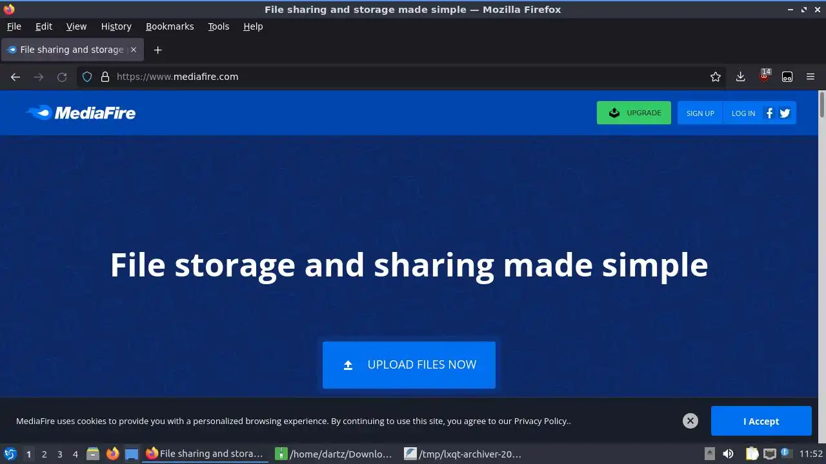Switch to /home/dartz/Downlo... taskbar window
The width and height of the screenshot is (826, 464).
pos(334,454)
